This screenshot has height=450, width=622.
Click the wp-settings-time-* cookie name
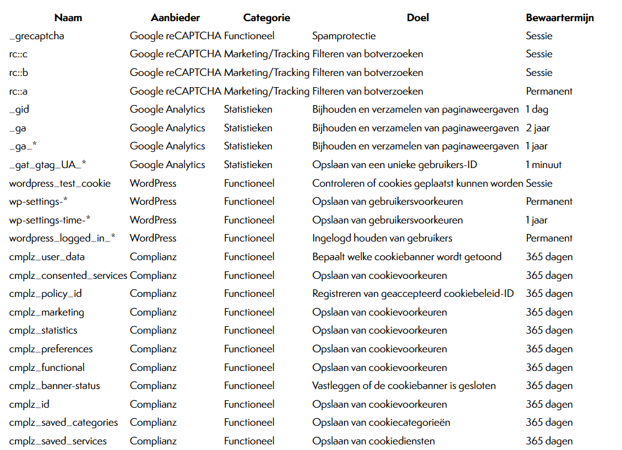tap(50, 220)
